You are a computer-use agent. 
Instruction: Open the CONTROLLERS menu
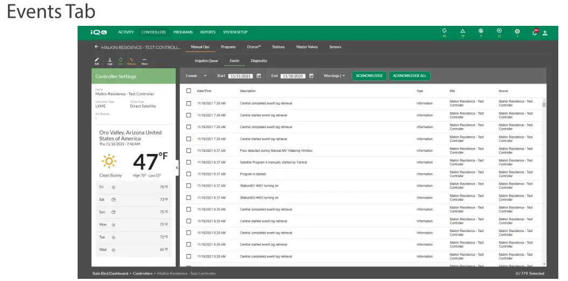tap(154, 32)
